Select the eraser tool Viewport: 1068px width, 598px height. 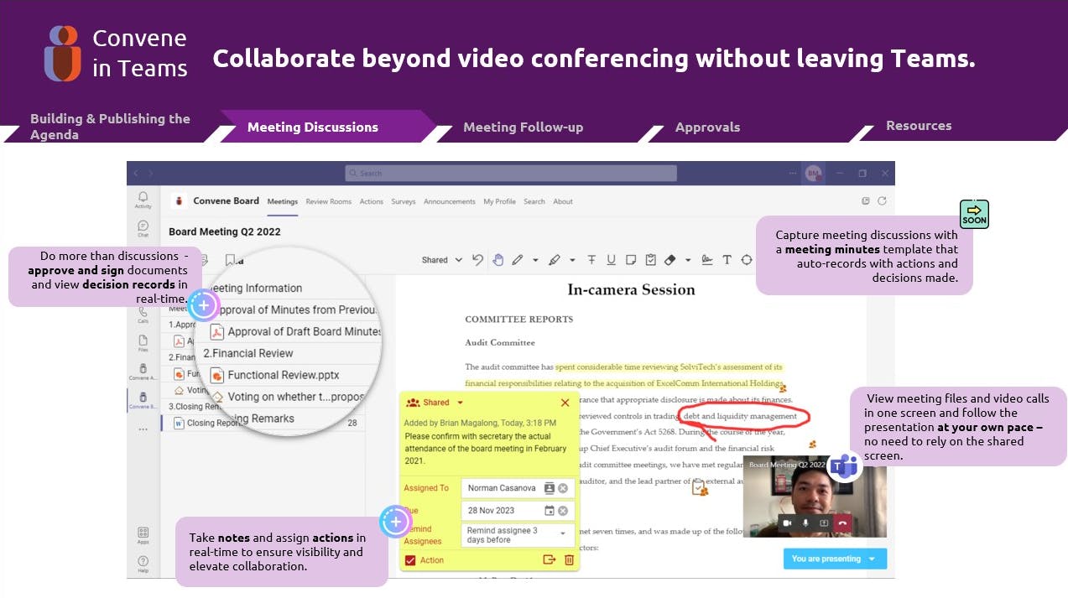click(670, 260)
